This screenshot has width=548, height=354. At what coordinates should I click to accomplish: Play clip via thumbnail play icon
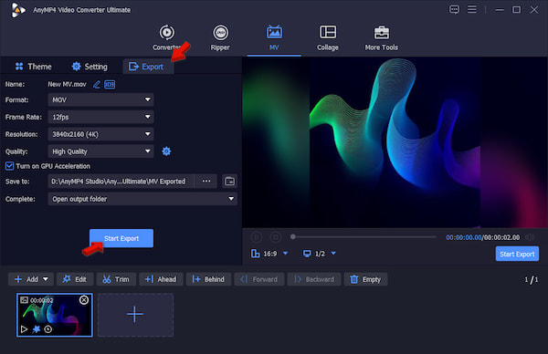coord(24,329)
